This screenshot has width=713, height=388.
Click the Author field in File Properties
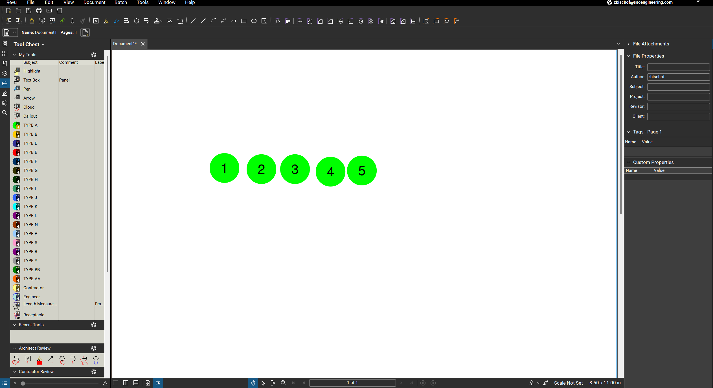tap(678, 77)
